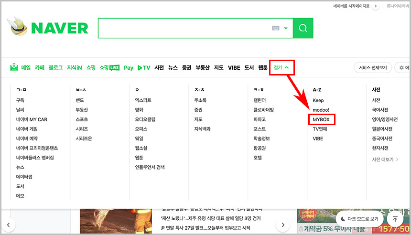Viewport: 411px width, 235px height.
Task: Expand the search autocomplete dropdown arrow
Action: 286,28
